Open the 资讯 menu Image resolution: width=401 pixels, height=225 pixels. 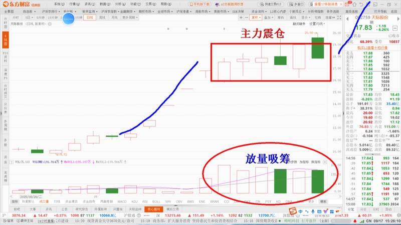90,4
